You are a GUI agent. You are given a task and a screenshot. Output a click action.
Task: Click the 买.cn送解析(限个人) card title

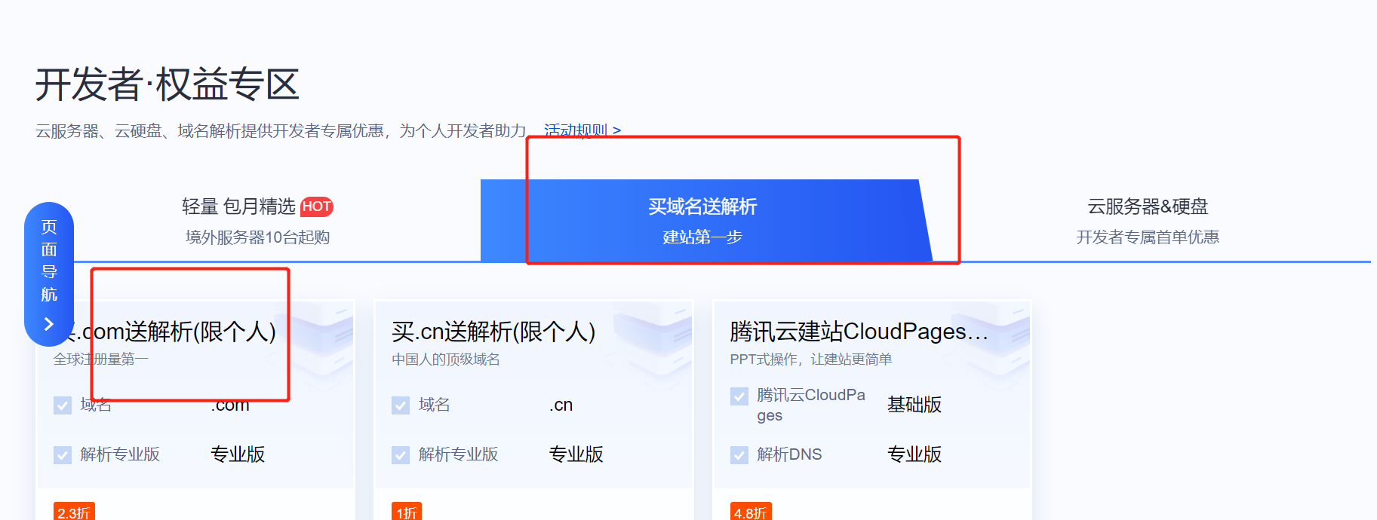[493, 332]
